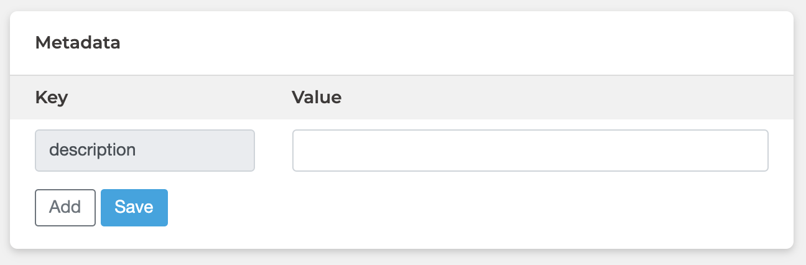Click the Metadata panel heading
The image size is (806, 265).
point(78,43)
